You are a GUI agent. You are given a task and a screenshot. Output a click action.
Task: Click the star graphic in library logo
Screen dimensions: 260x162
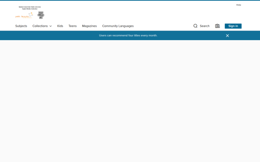point(31,15)
